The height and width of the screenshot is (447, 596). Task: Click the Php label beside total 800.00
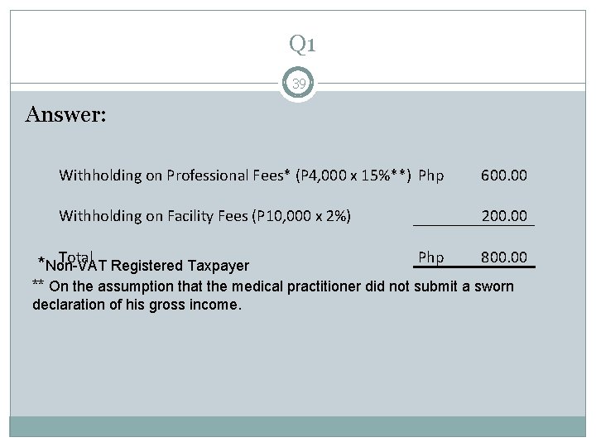click(x=431, y=257)
